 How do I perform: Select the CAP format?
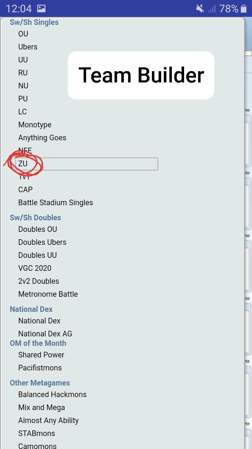(x=25, y=190)
